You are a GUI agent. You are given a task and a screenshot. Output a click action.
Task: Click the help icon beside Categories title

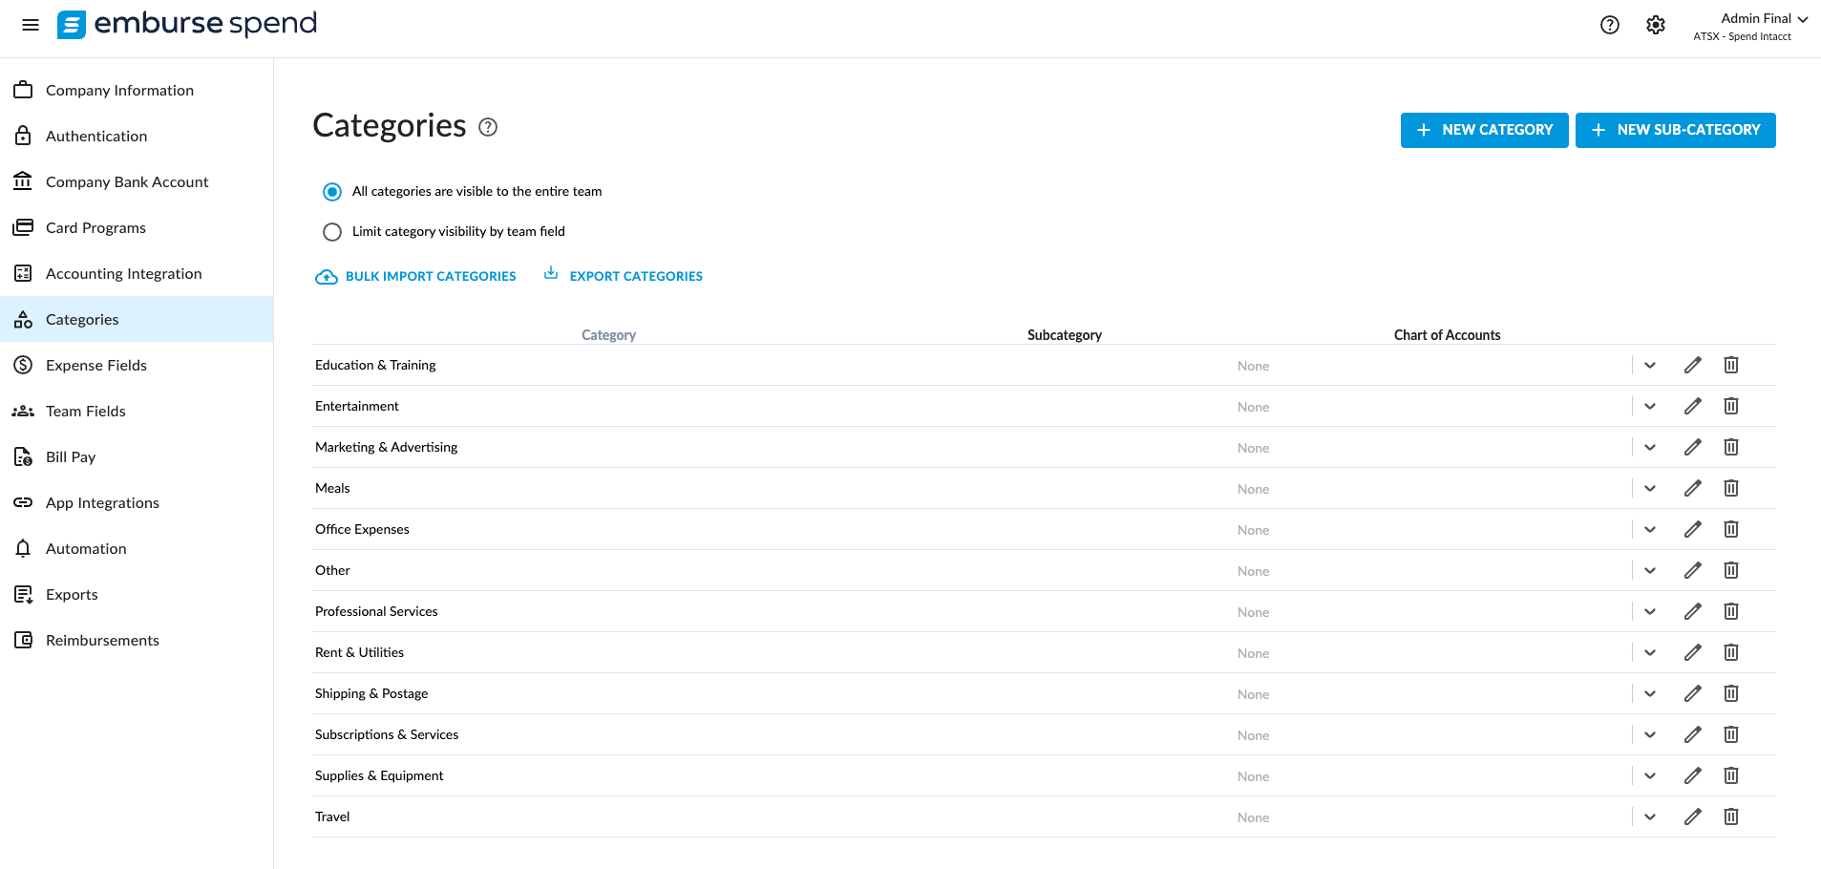tap(488, 127)
